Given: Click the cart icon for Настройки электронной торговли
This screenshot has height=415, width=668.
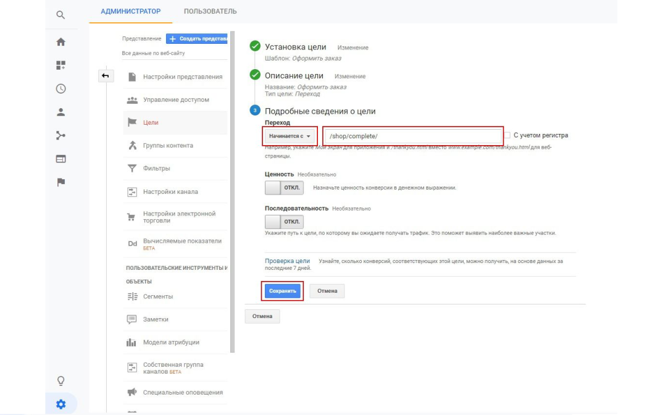Looking at the screenshot, I should pyautogui.click(x=132, y=217).
